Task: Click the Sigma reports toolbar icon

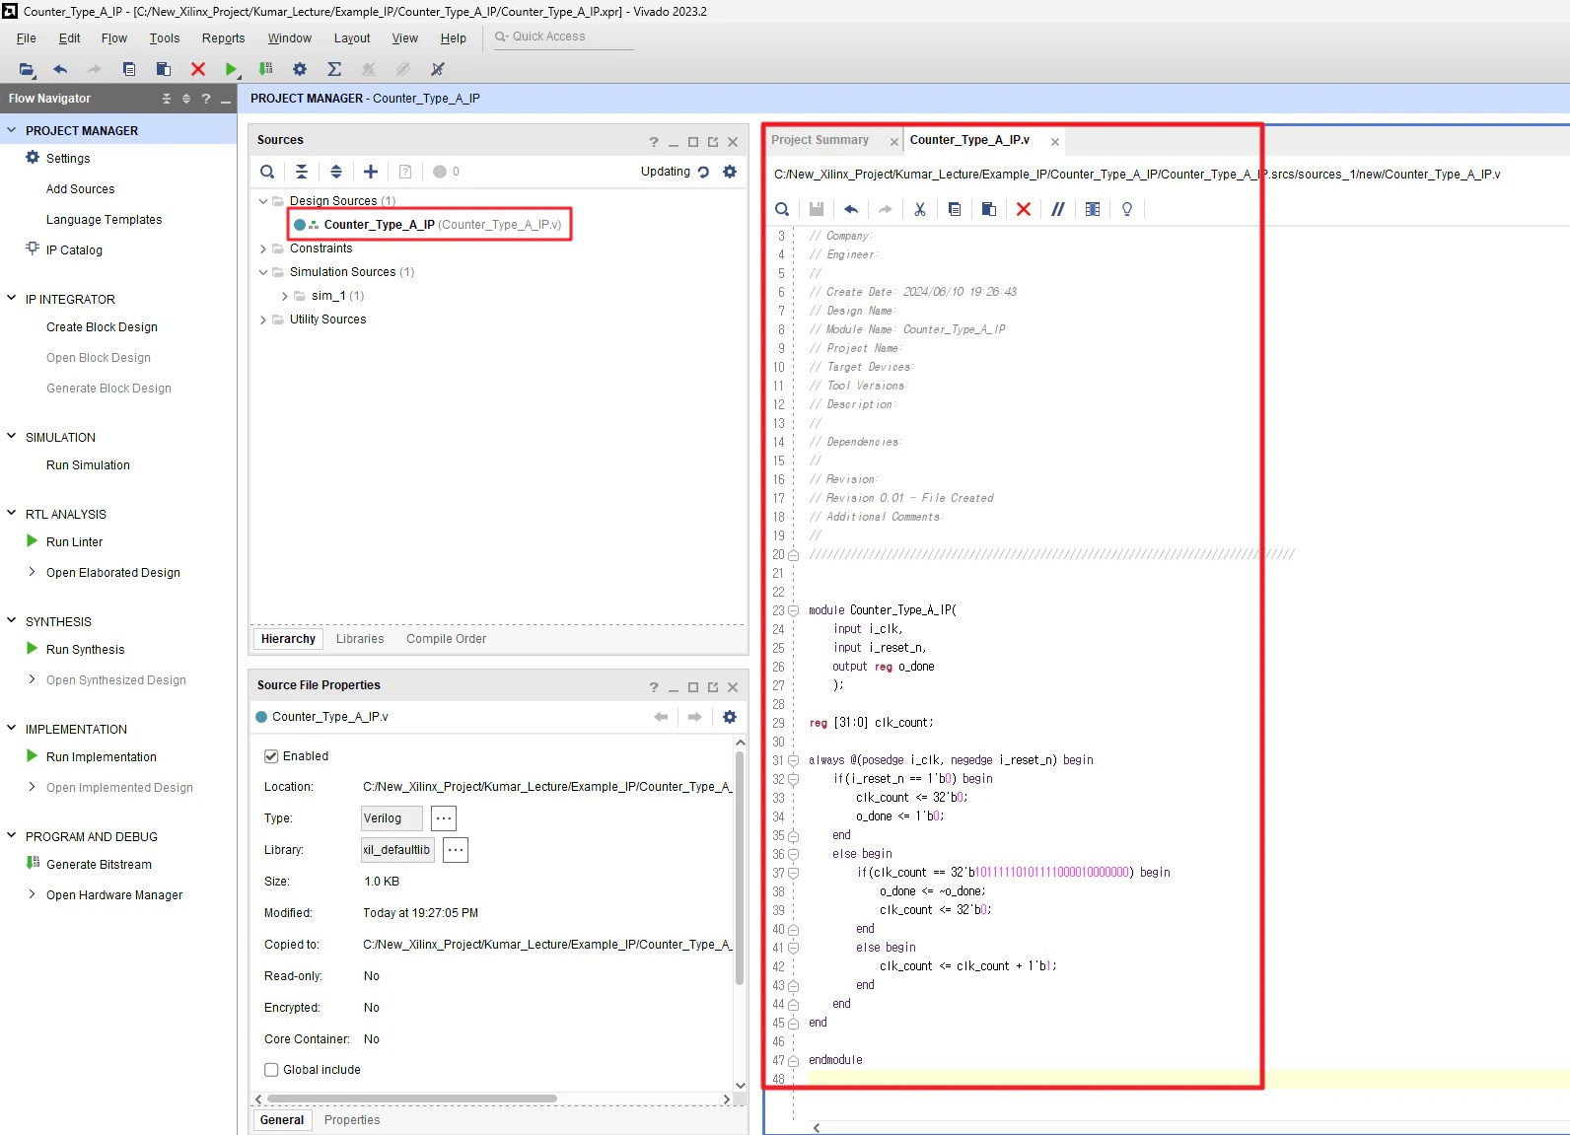Action: (334, 69)
